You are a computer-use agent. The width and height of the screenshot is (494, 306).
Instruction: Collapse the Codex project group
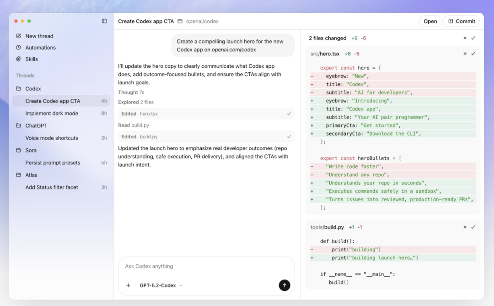pos(33,89)
